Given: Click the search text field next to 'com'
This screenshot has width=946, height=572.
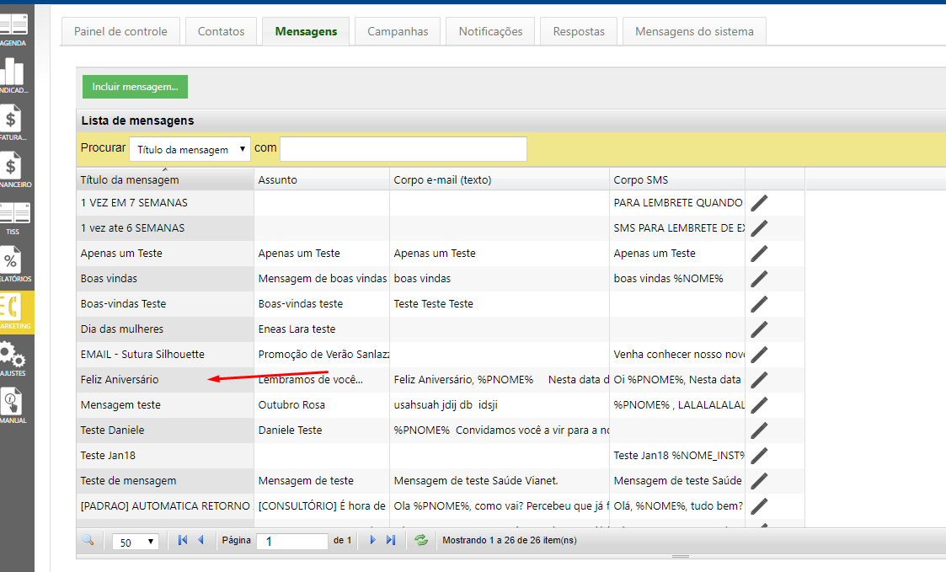Looking at the screenshot, I should 403,149.
